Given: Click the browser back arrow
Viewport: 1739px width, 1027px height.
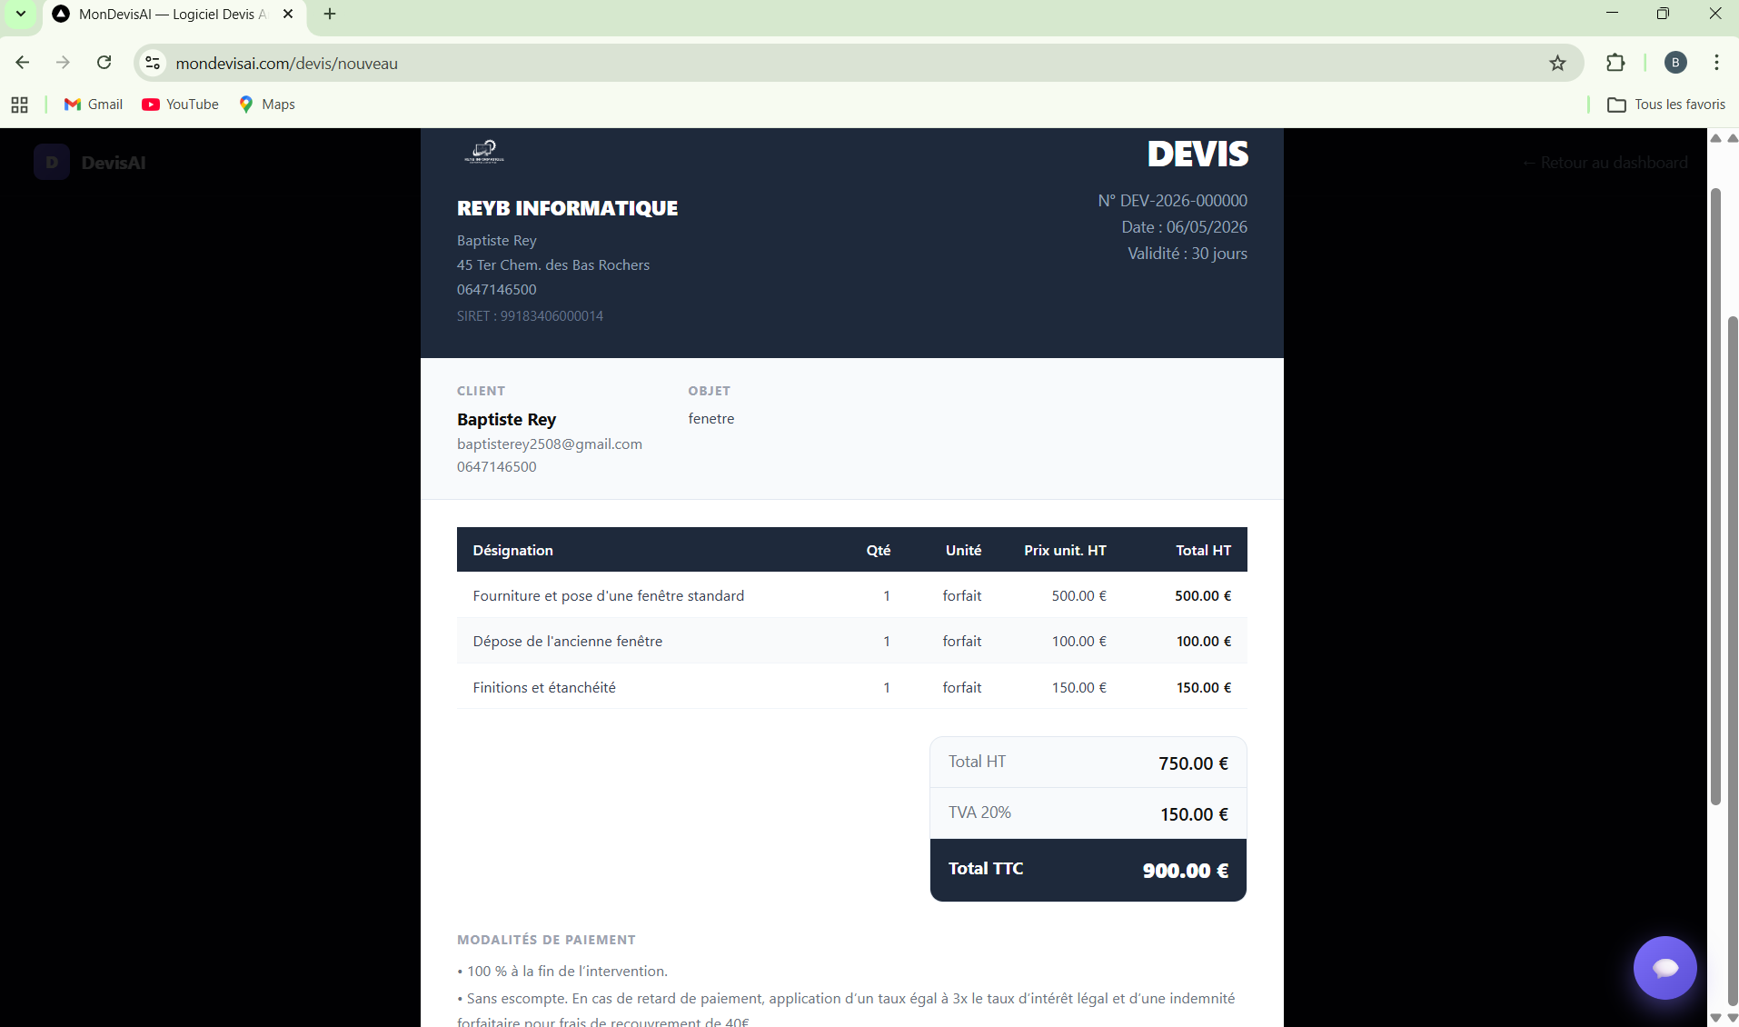Looking at the screenshot, I should point(23,63).
